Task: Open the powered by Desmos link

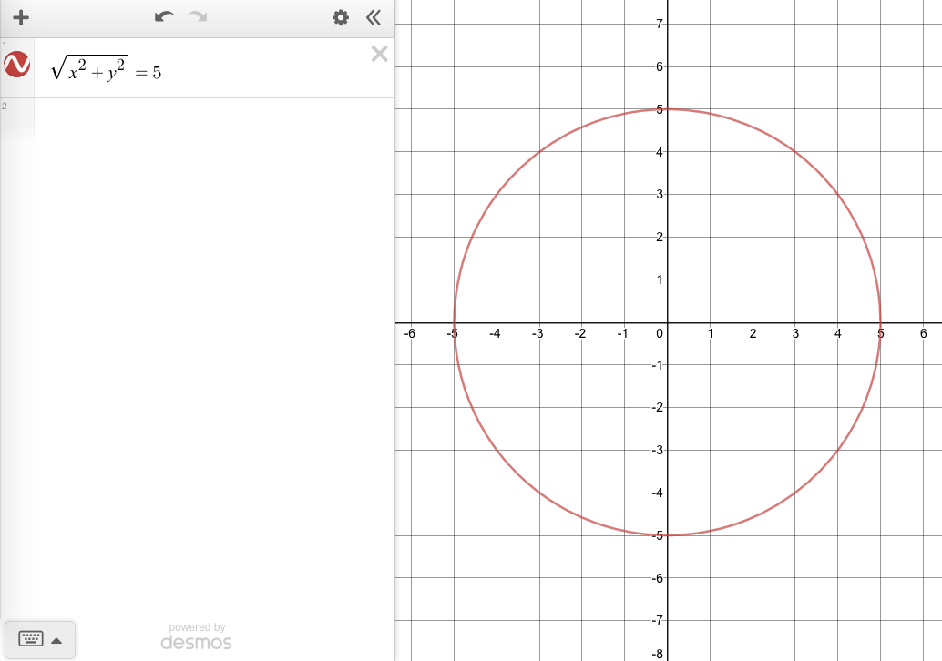Action: click(x=196, y=636)
